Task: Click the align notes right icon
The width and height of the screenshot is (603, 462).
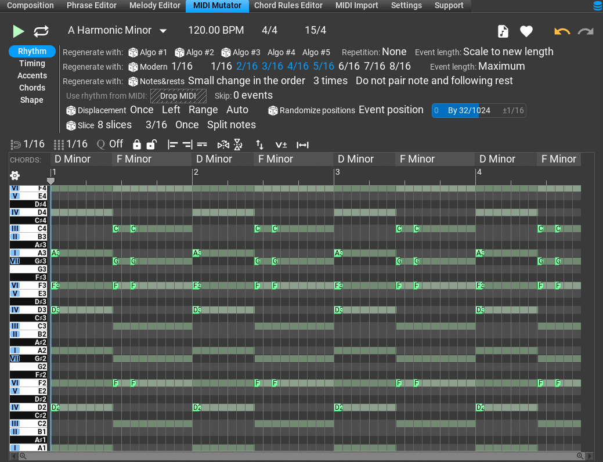Action: point(187,145)
